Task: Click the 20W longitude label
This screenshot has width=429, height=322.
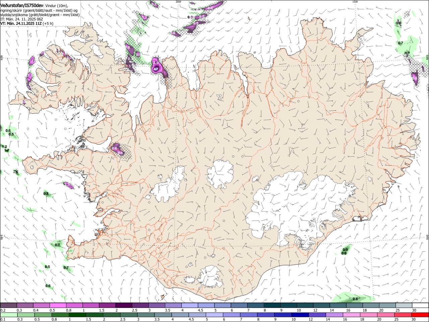Action: (x=178, y=2)
